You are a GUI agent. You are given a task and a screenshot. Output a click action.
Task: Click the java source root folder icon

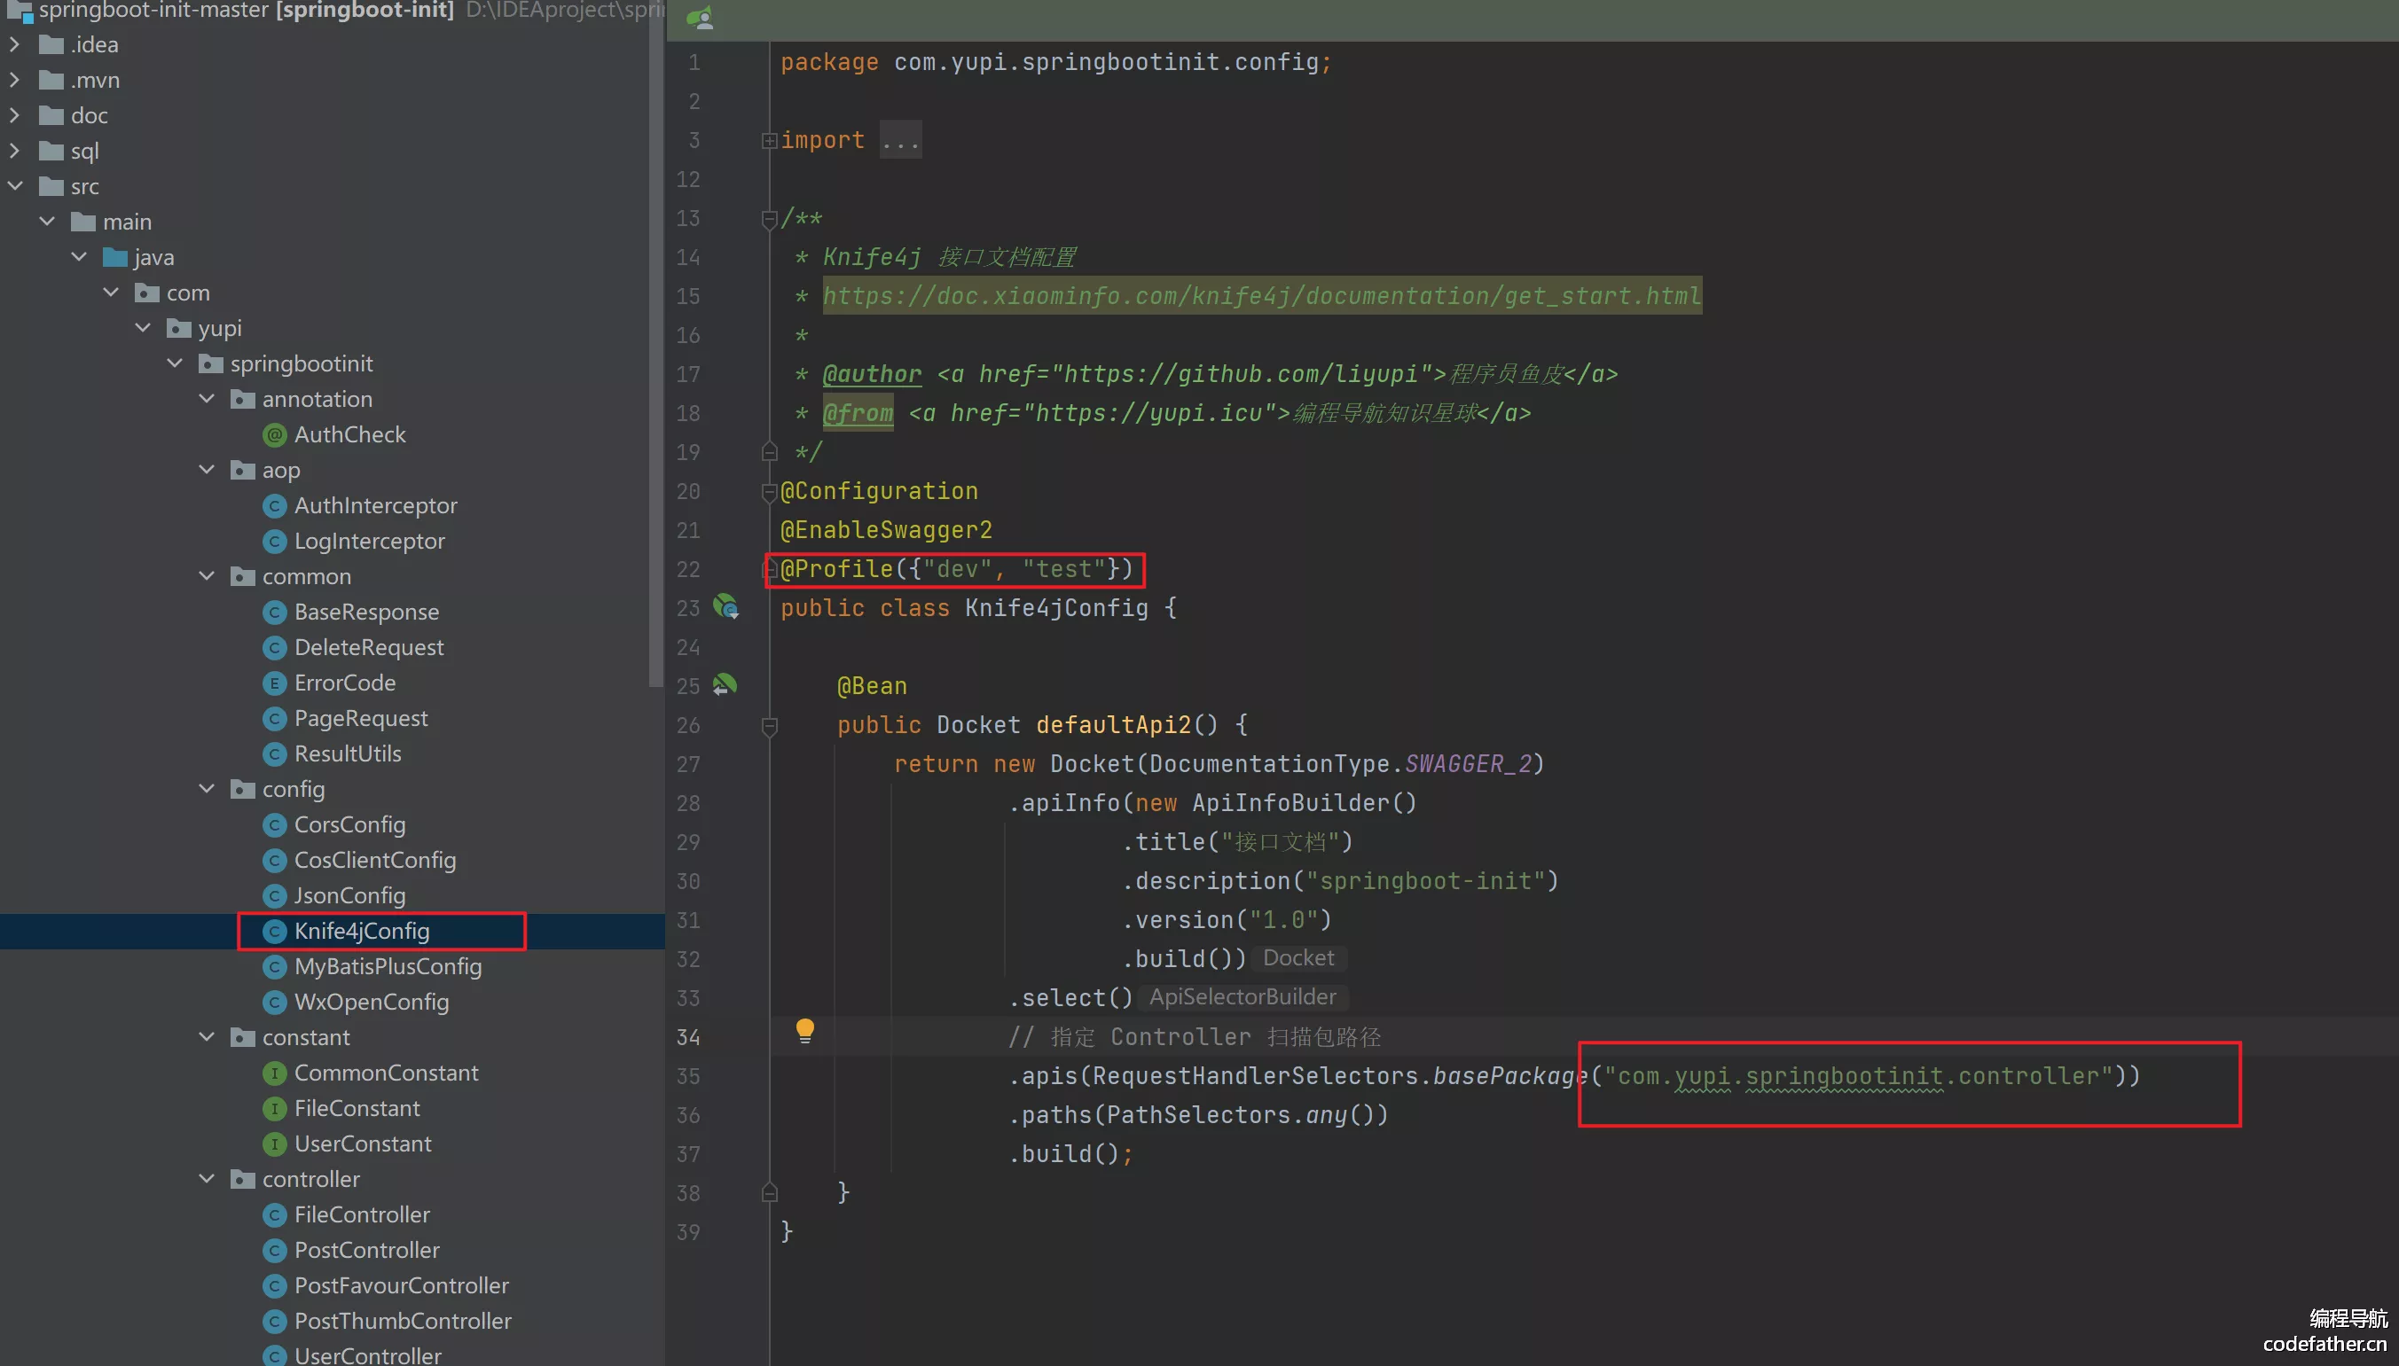[x=114, y=257]
